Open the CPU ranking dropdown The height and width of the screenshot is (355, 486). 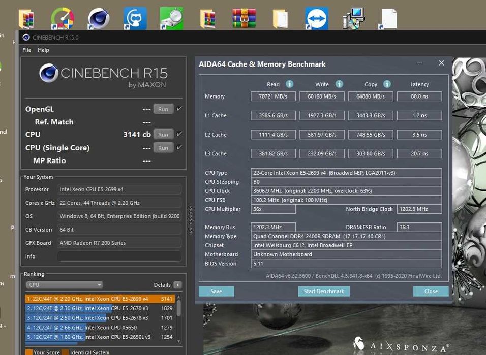click(x=65, y=285)
